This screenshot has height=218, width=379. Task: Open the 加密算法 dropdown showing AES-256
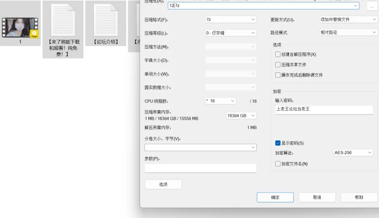353,153
